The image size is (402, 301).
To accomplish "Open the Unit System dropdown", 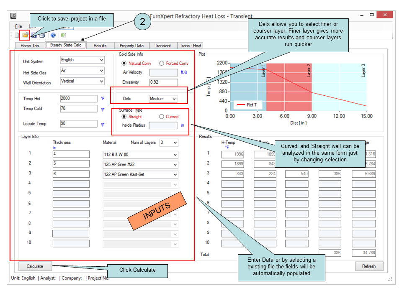I will coord(82,60).
